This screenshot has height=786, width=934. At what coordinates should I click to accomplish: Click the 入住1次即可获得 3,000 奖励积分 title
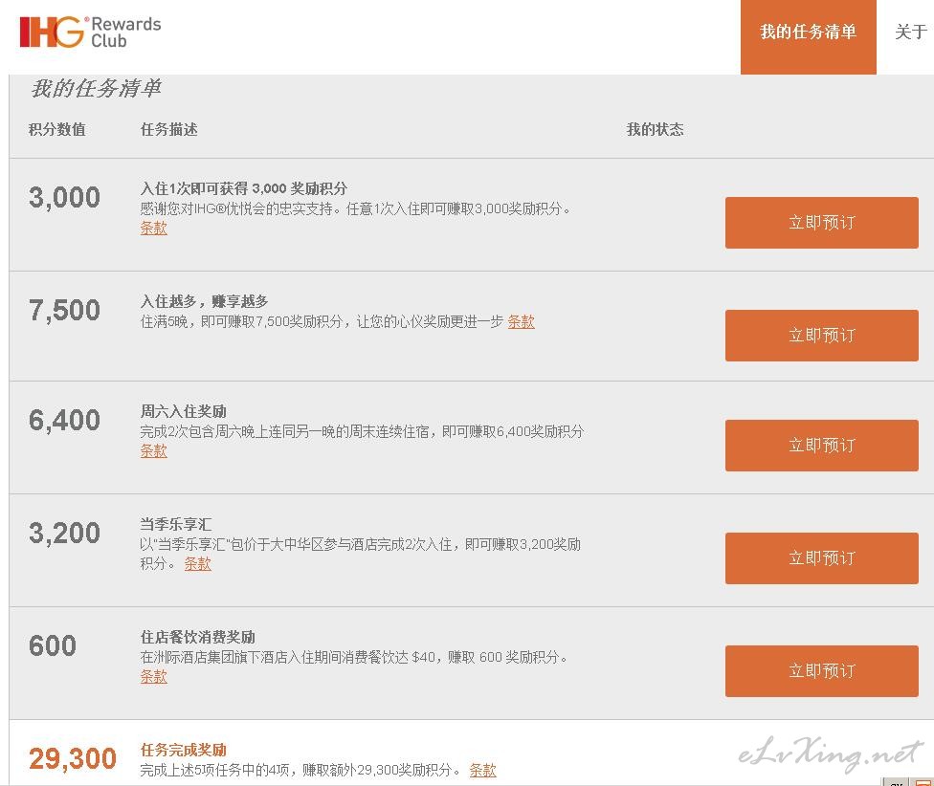(x=244, y=188)
